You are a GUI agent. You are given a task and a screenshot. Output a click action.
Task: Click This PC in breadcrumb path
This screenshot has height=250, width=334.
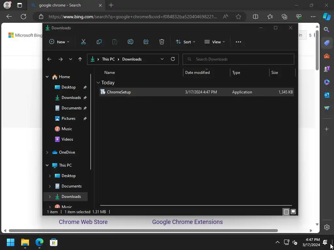108,59
